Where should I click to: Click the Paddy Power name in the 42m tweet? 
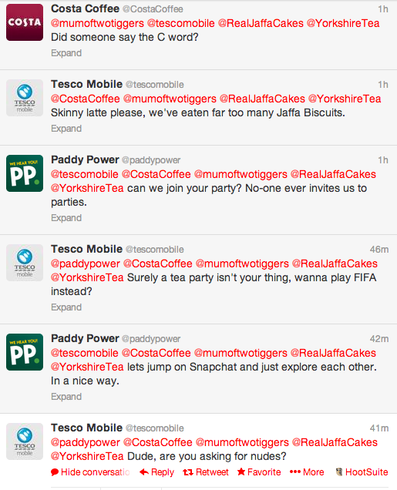tap(85, 338)
